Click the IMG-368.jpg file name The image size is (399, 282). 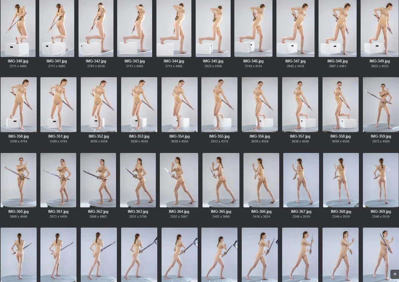341,211
